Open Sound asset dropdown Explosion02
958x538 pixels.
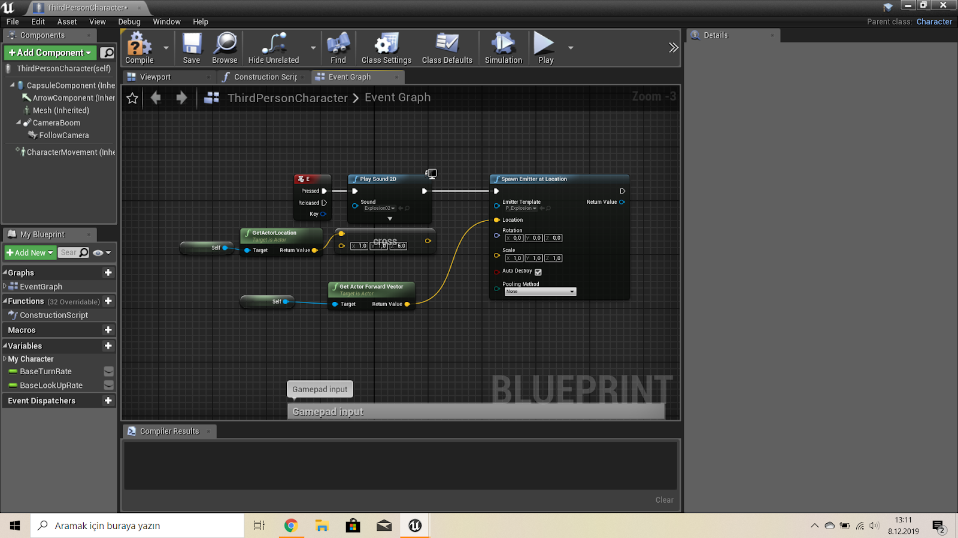tap(380, 209)
